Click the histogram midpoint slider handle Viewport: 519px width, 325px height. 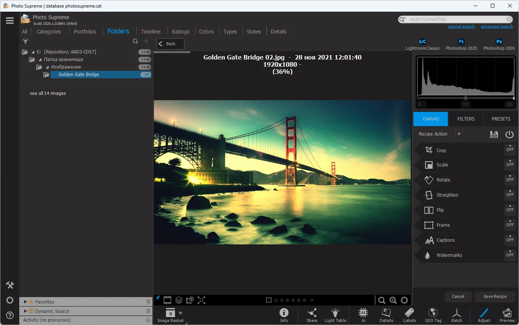coord(465,98)
